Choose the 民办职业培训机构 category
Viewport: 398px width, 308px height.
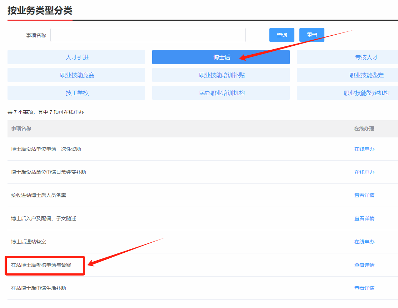tap(221, 93)
